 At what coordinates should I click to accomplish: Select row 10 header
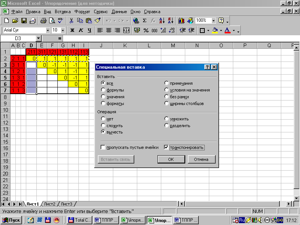tap(5, 110)
